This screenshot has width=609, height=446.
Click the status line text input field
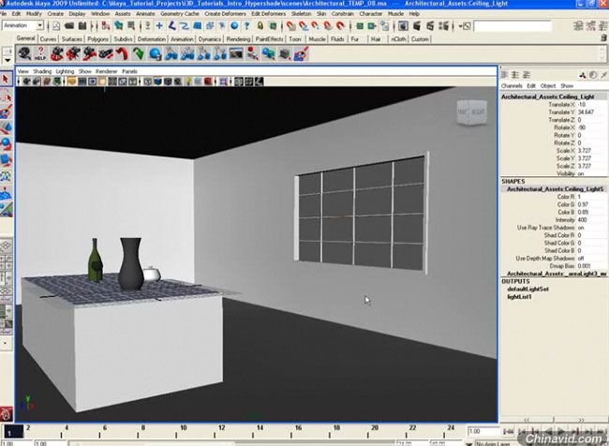[x=512, y=26]
